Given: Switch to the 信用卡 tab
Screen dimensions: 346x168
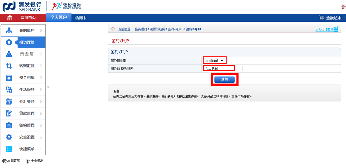Looking at the screenshot, I should tap(81, 18).
